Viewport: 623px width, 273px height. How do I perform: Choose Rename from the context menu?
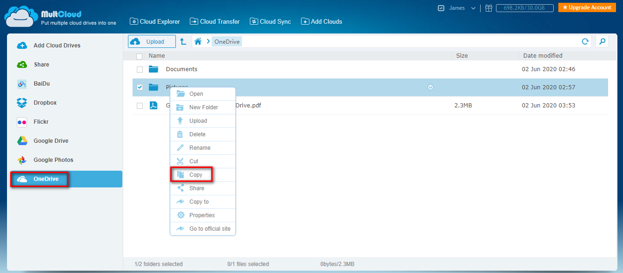tap(203, 148)
